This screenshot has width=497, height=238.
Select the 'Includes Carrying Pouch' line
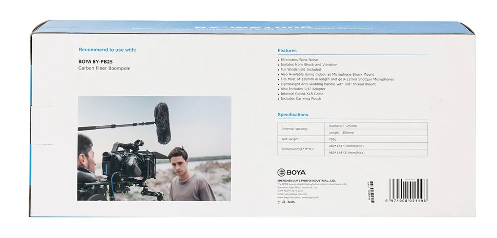pos(300,98)
